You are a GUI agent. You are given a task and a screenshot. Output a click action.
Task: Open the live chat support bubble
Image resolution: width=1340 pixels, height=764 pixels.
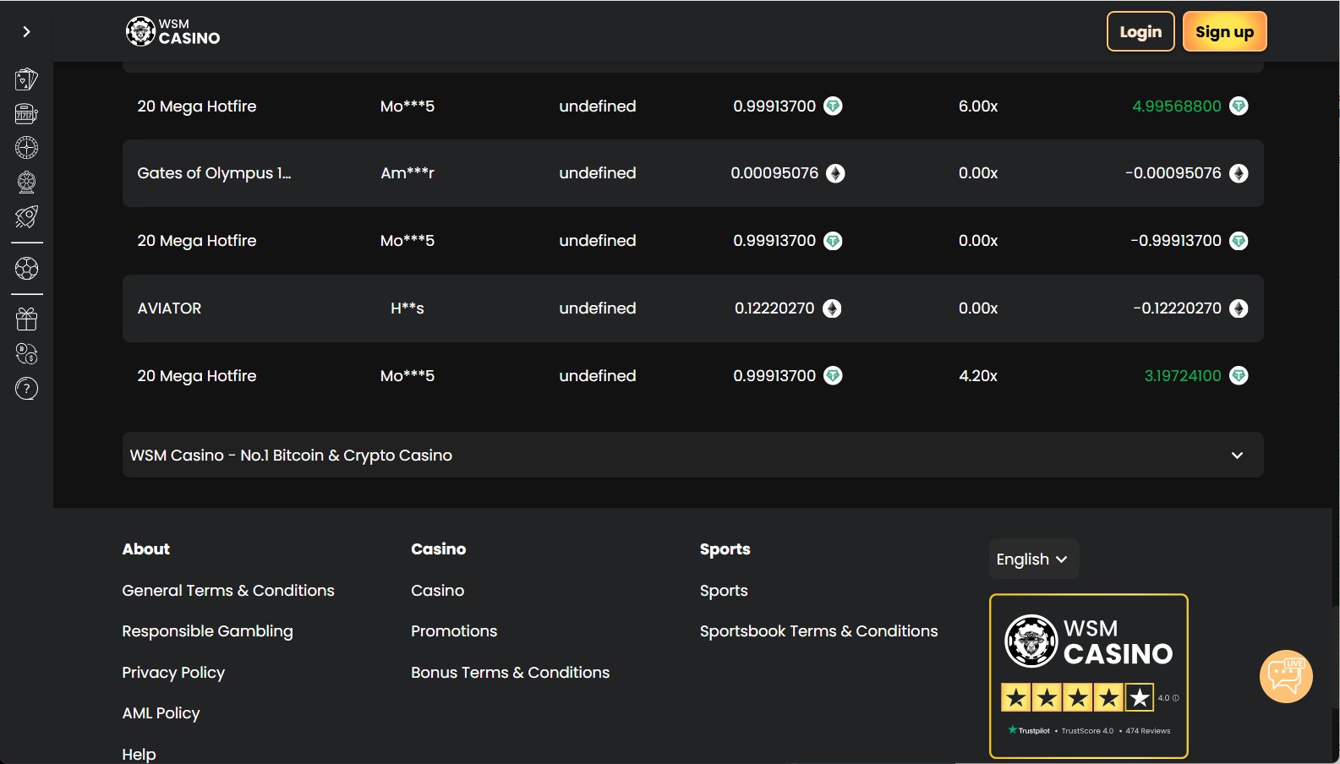click(x=1286, y=676)
